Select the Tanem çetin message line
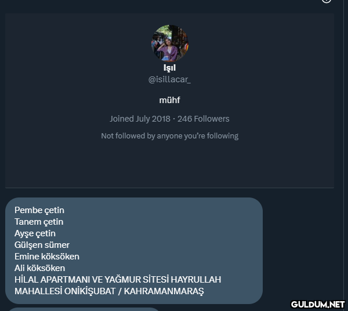 [39, 222]
